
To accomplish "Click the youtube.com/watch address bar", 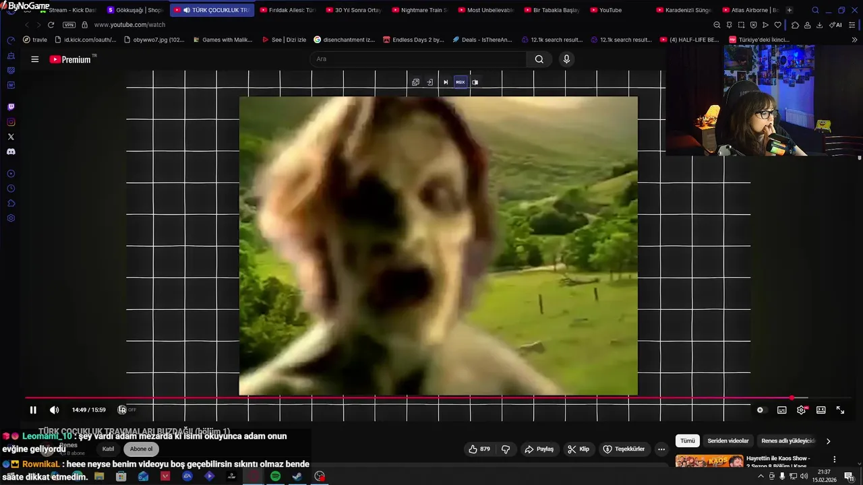I will pos(129,25).
